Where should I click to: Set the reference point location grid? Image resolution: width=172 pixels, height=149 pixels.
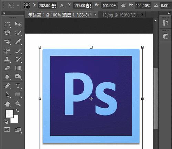tap(27, 6)
